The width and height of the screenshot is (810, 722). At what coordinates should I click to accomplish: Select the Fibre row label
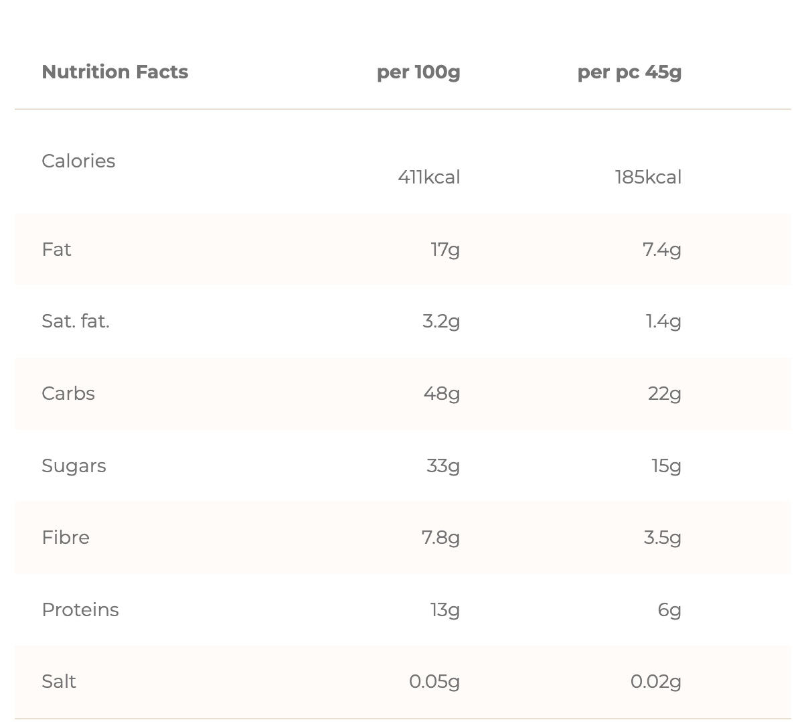point(66,537)
